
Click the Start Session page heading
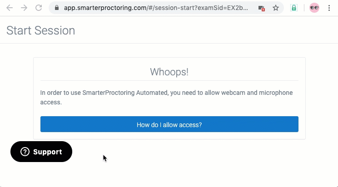[41, 30]
